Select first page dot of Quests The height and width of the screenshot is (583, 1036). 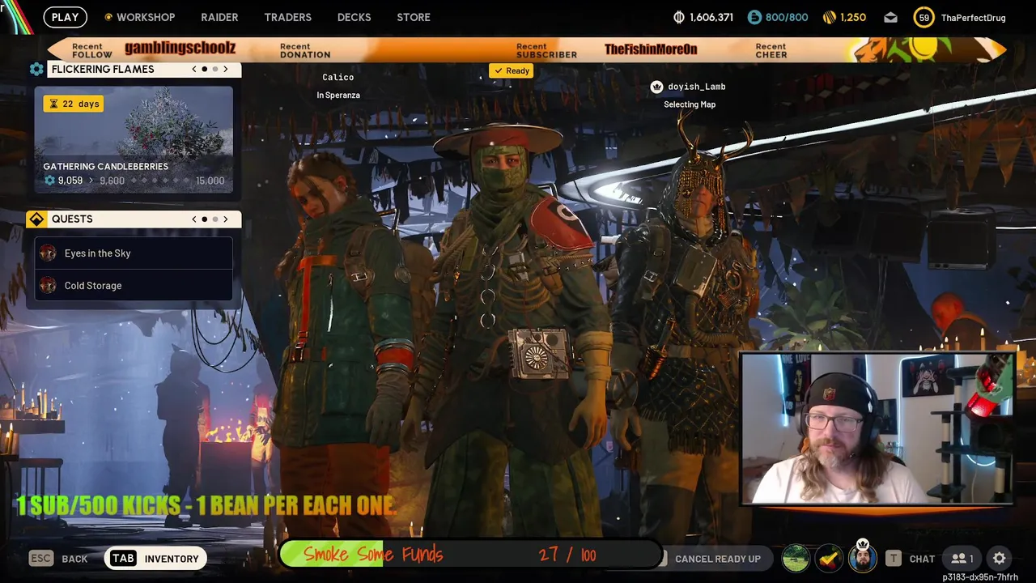click(205, 219)
